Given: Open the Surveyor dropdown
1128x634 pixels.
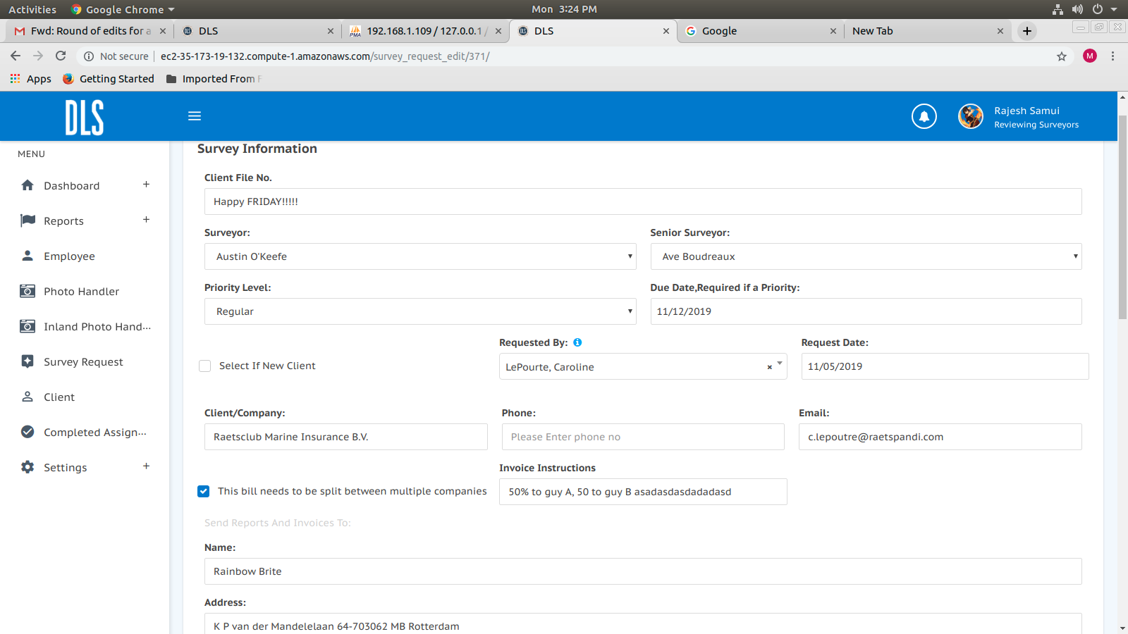Looking at the screenshot, I should (420, 256).
